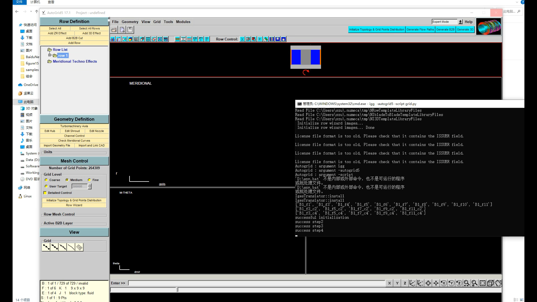Click the rotate about Z icon
This screenshot has height=302, width=537.
click(x=459, y=283)
